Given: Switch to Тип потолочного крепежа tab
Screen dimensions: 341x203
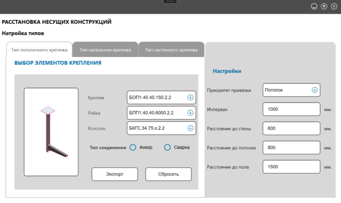Looking at the screenshot, I should 39,50.
